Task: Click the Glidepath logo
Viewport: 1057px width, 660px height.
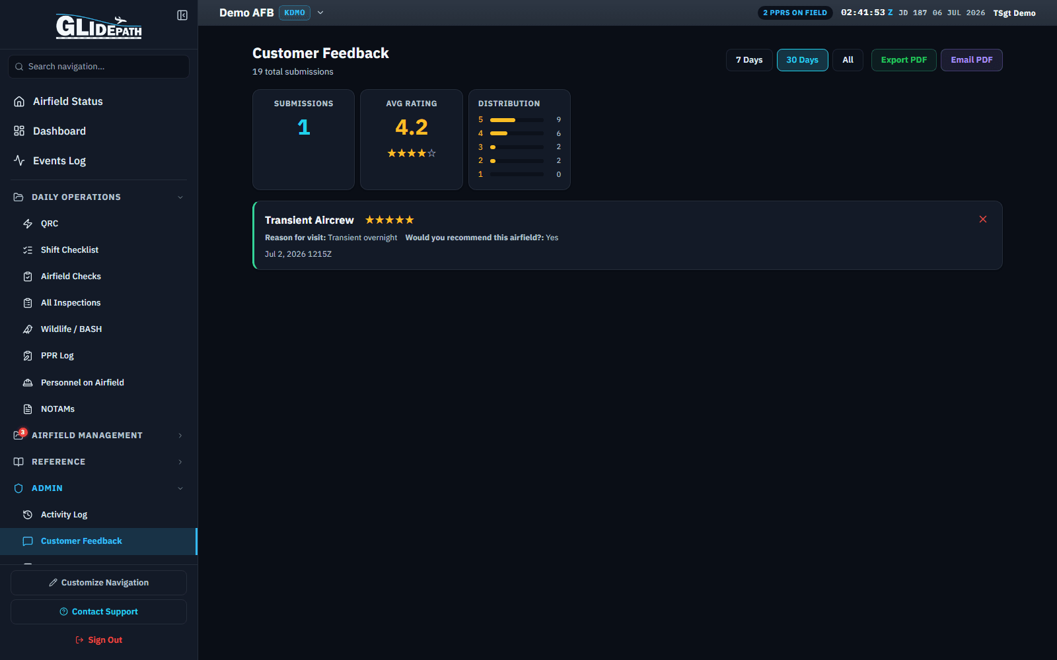Action: pos(98,26)
